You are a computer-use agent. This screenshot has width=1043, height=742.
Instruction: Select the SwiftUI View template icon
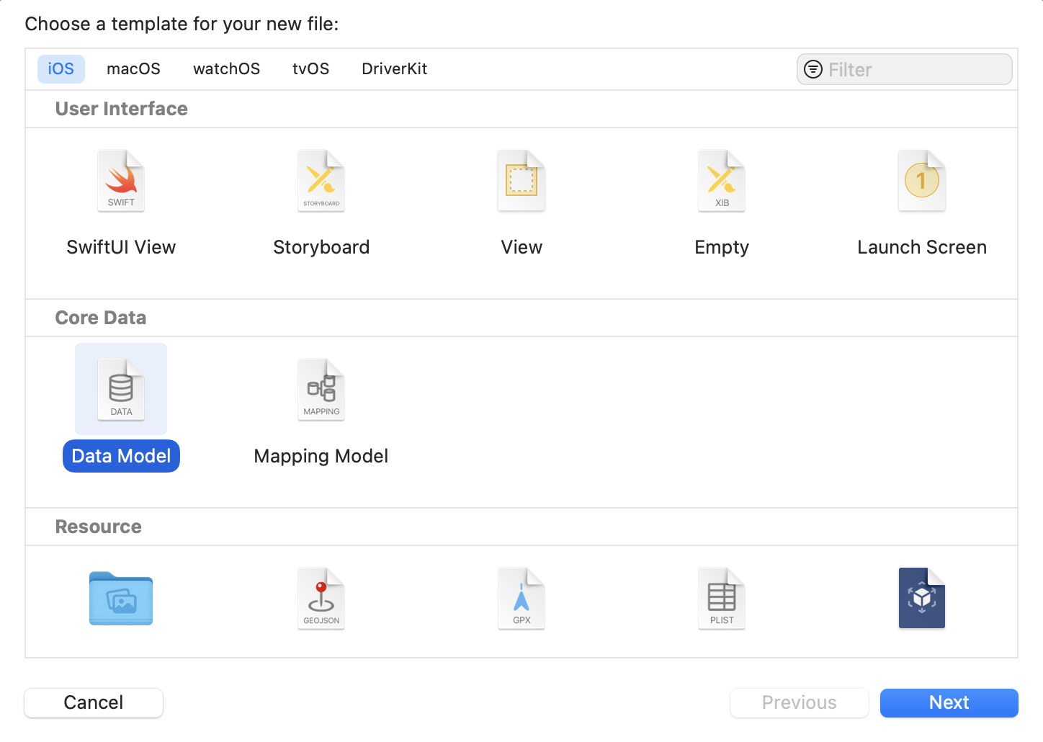pos(121,182)
